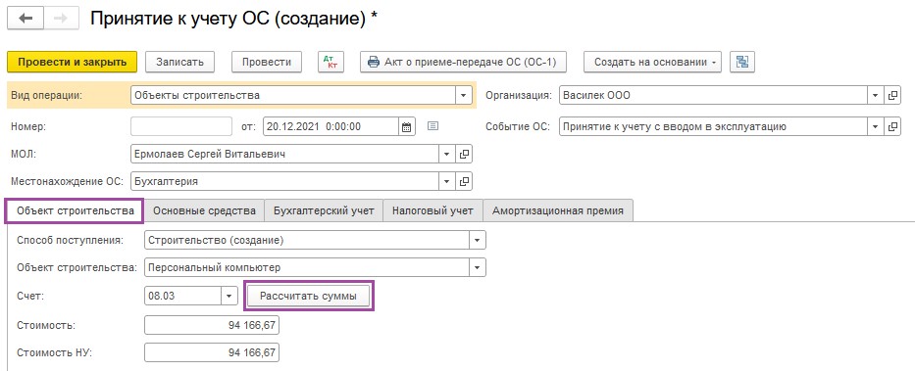
Task: Switch to the Налоговый учет tab
Action: 432,210
